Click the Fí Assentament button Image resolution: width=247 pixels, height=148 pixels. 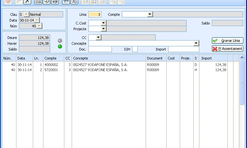pyautogui.click(x=228, y=49)
